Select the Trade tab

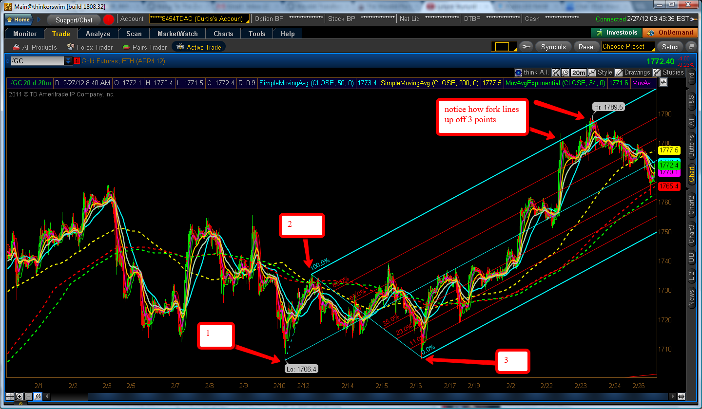point(61,34)
